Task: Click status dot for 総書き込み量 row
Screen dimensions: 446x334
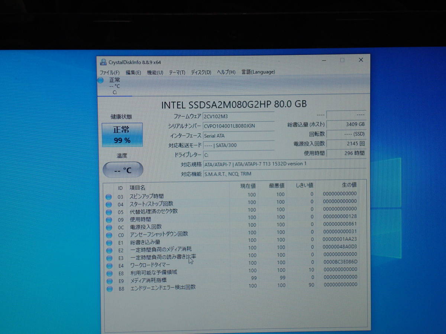Action: 109,243
